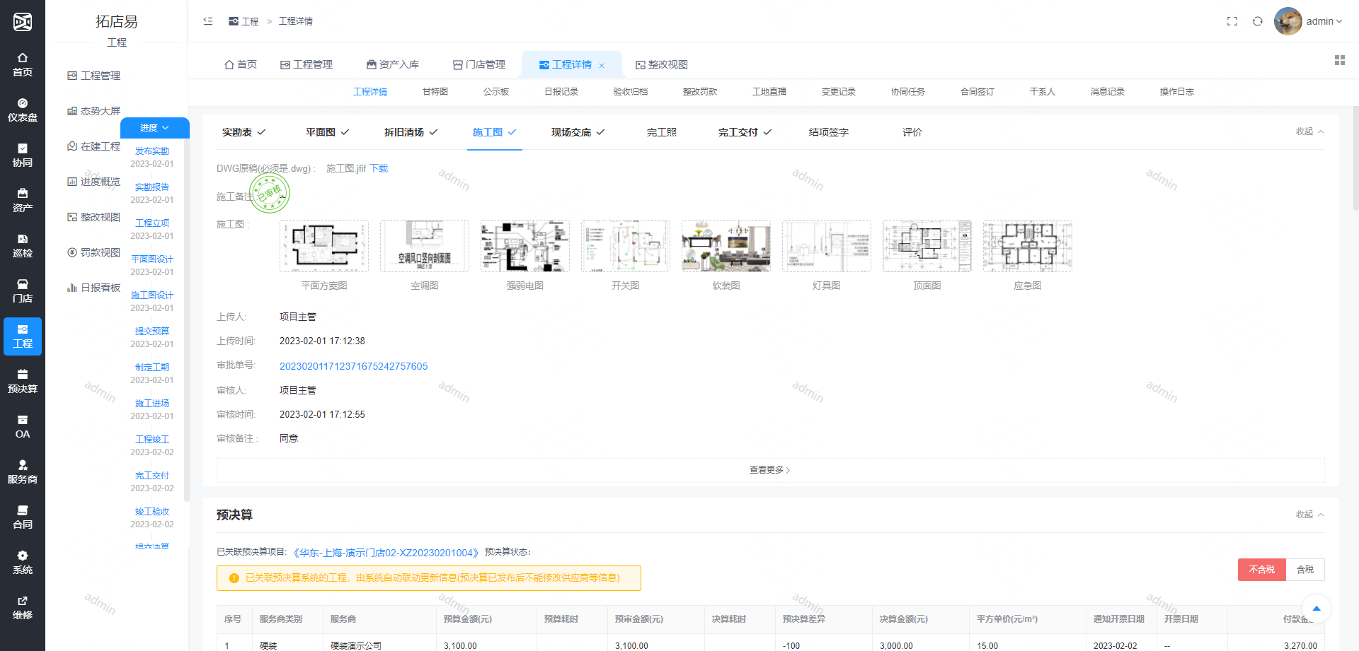The height and width of the screenshot is (651, 1359).
Task: Collapse the sidebar menu icon
Action: 208,21
